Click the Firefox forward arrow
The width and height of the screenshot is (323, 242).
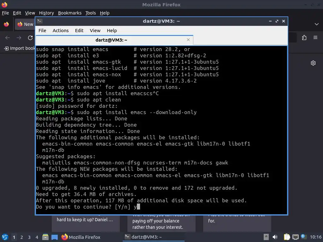tap(19, 38)
